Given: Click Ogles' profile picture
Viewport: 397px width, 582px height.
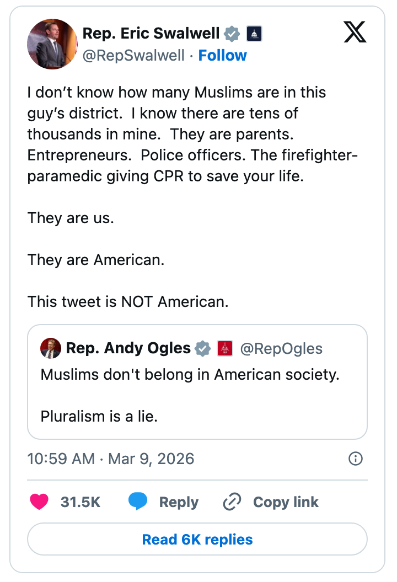Looking at the screenshot, I should (51, 348).
